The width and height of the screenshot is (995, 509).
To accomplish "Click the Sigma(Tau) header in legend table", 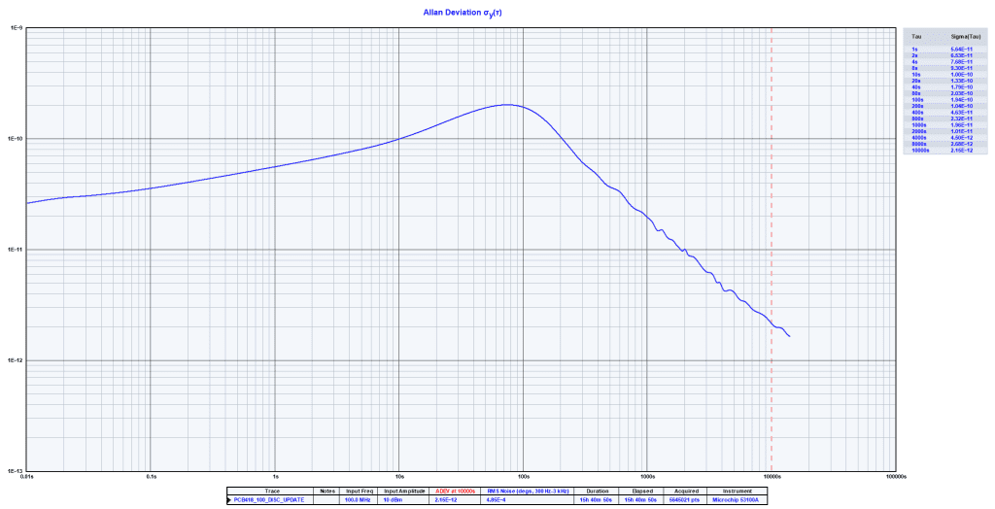I will click(962, 35).
